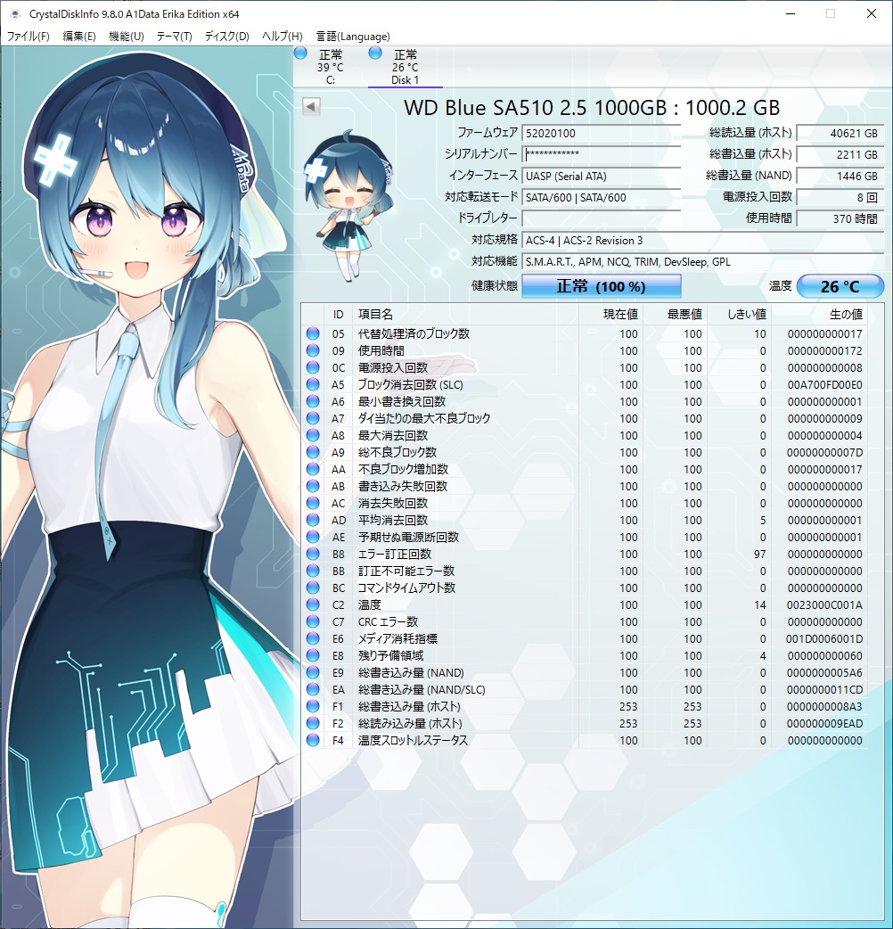Click status orb for C2 温度 row

point(313,604)
